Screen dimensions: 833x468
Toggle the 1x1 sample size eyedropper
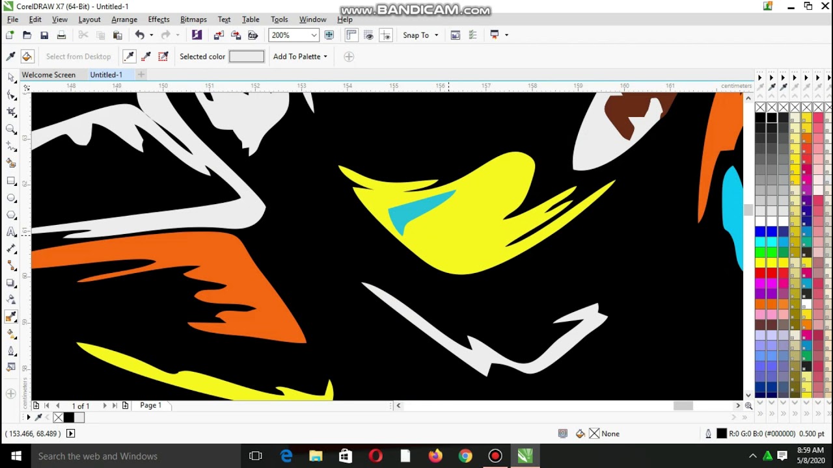[x=130, y=57]
